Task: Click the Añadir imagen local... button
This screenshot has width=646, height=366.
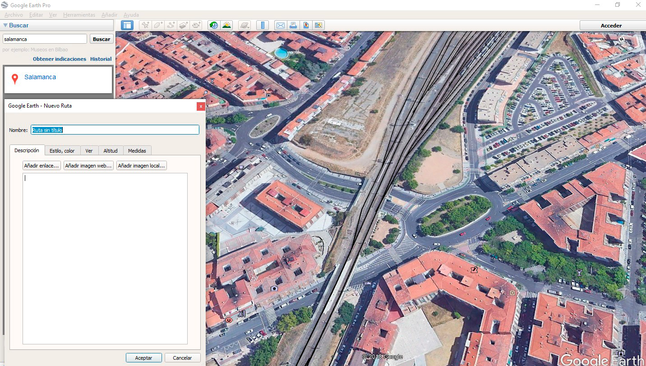Action: pyautogui.click(x=142, y=166)
